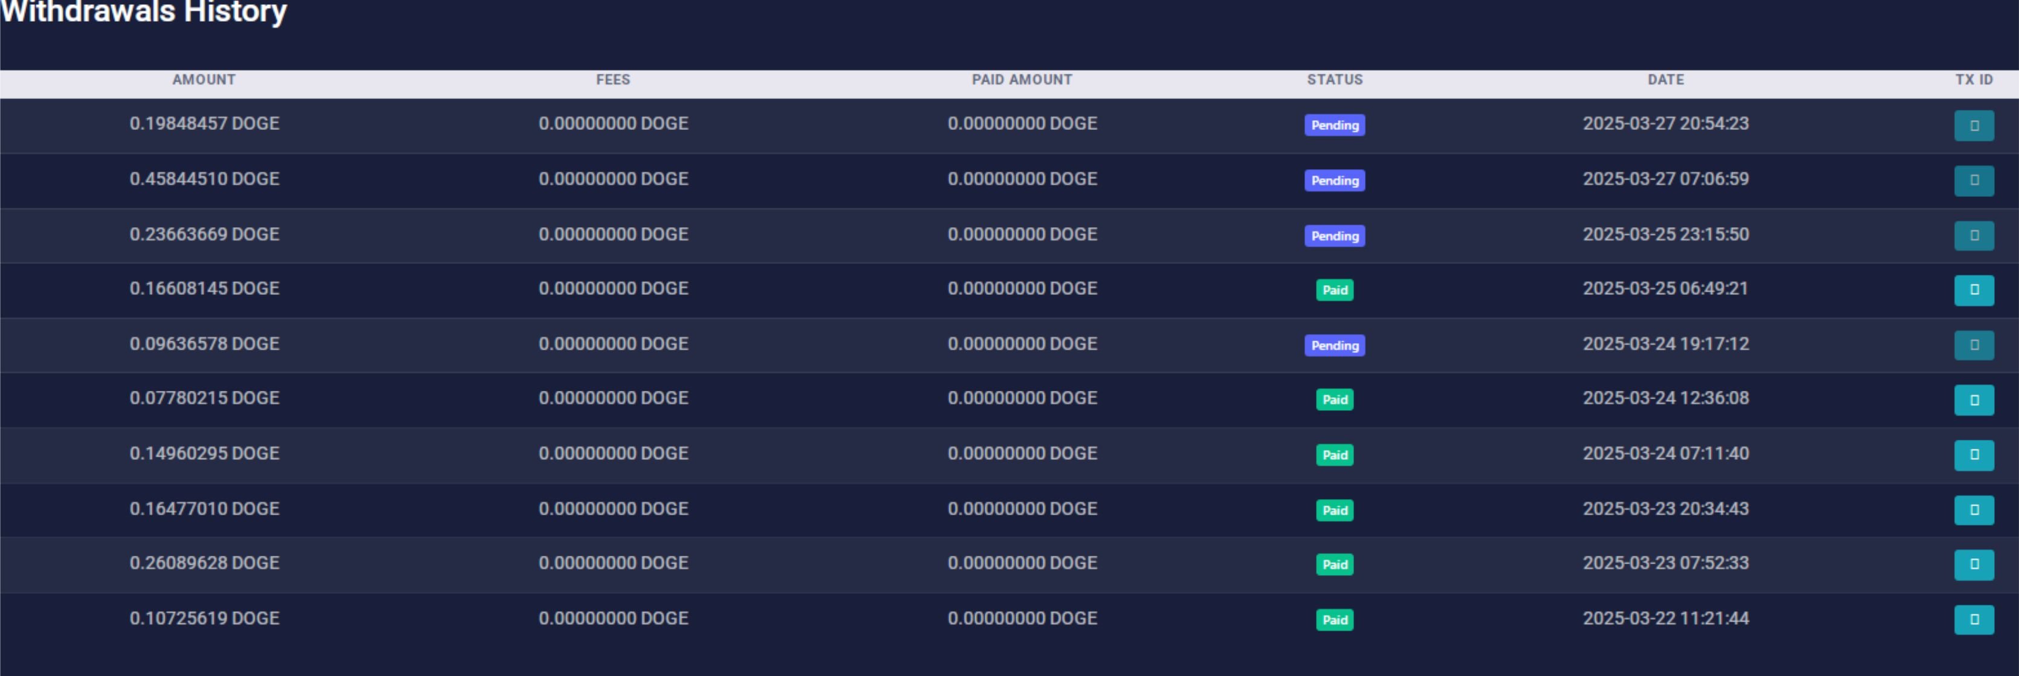Click Pending badge for 0.09636578 DOGE row
The image size is (2019, 676).
coord(1334,346)
